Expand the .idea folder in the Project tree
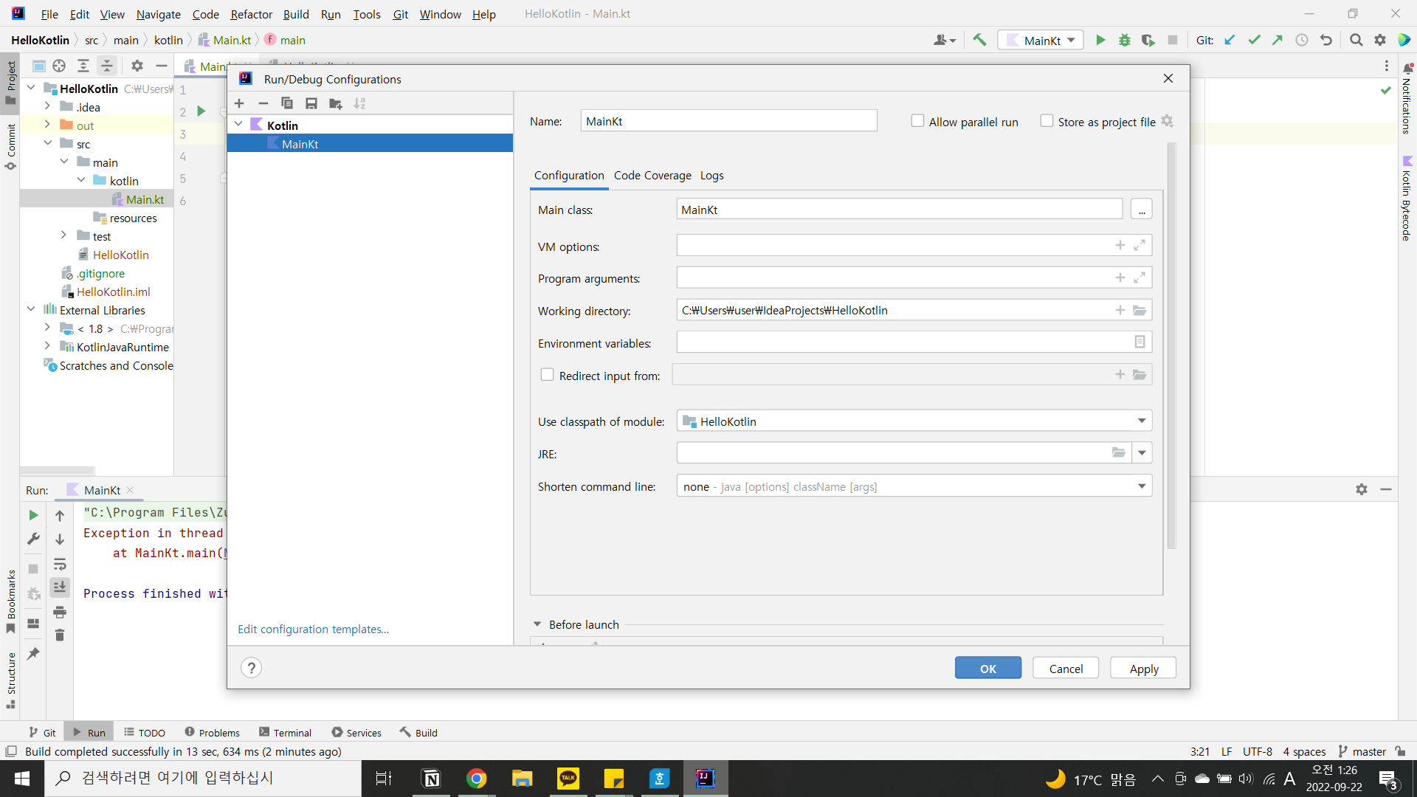 click(x=47, y=106)
